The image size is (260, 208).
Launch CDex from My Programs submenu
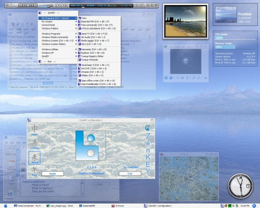[99, 18]
